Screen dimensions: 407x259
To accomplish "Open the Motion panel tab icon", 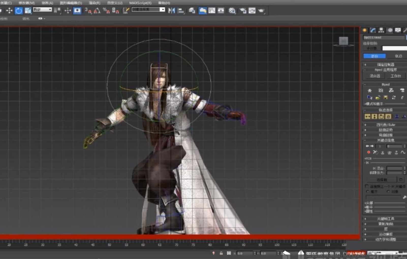I will 390,30.
